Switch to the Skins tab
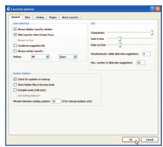163x147 pixels. pos(27,17)
